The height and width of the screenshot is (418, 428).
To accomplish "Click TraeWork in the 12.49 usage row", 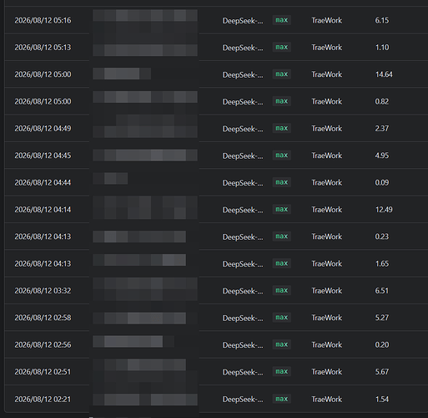I will click(x=327, y=210).
